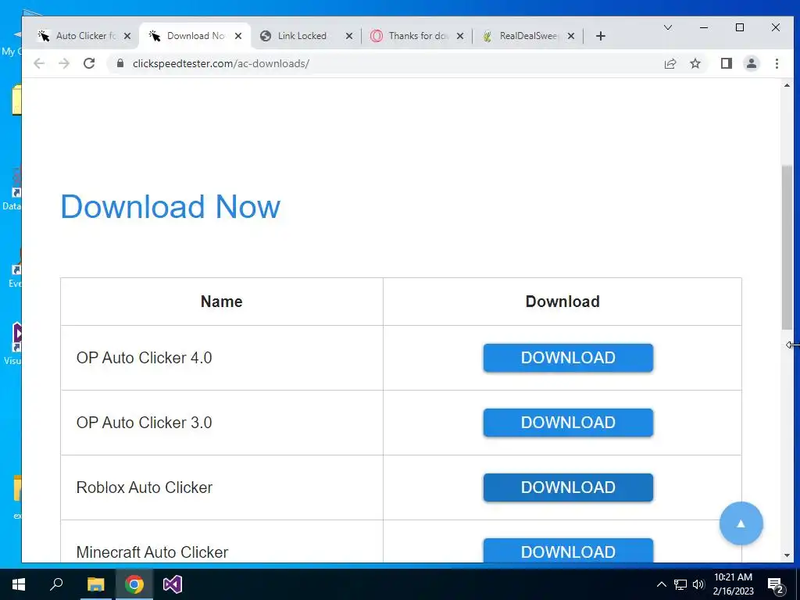Open the network tray icon
Screen dimensions: 800x600
[x=680, y=584]
